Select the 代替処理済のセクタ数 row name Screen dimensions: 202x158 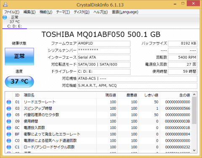[x=41, y=115]
